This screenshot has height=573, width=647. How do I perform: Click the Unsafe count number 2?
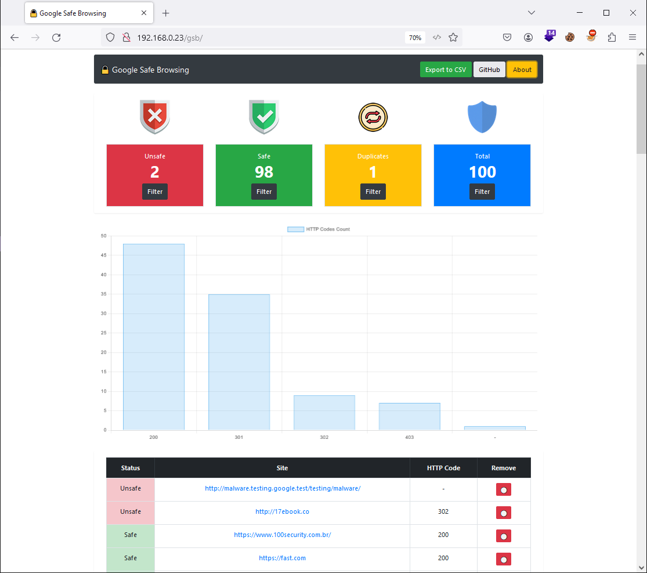[x=155, y=172]
